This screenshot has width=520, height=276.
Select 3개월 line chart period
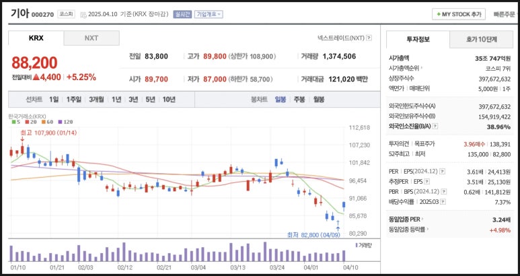(x=96, y=99)
